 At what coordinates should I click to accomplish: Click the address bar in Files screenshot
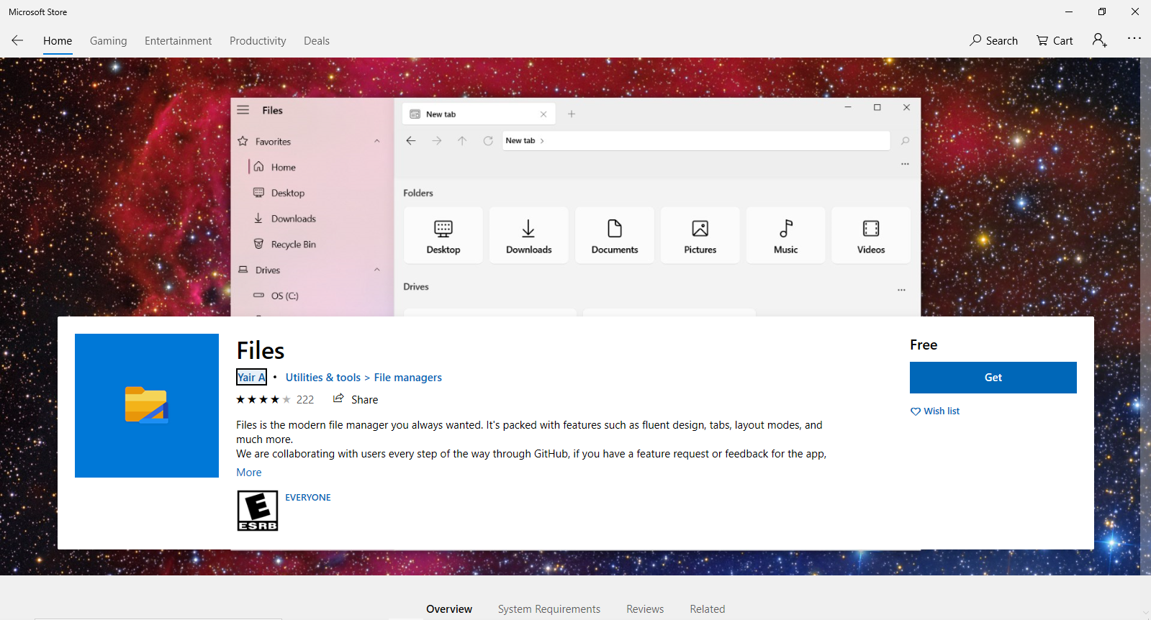pos(696,141)
